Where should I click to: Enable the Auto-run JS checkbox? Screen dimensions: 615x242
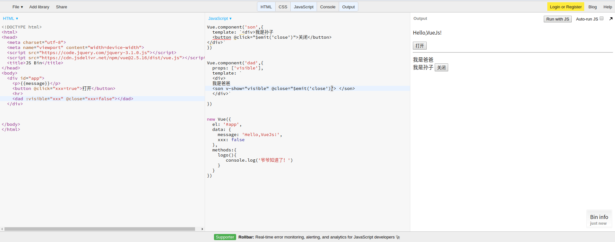click(602, 19)
